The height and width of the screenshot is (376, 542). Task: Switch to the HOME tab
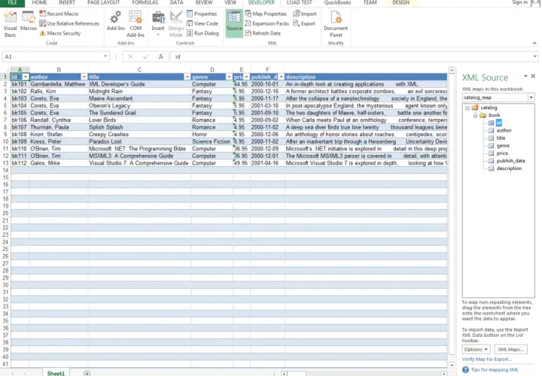point(39,3)
